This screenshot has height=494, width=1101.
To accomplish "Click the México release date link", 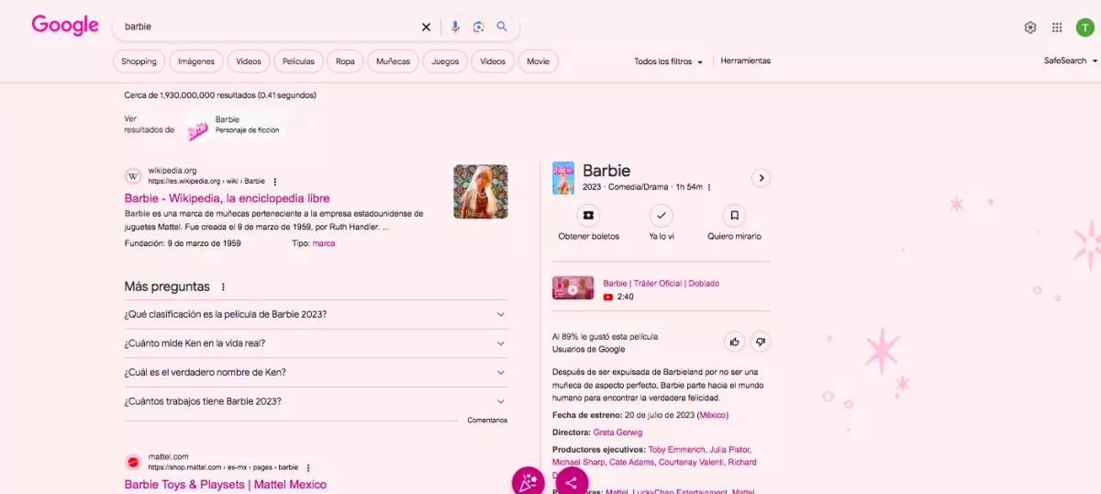I will click(x=712, y=415).
